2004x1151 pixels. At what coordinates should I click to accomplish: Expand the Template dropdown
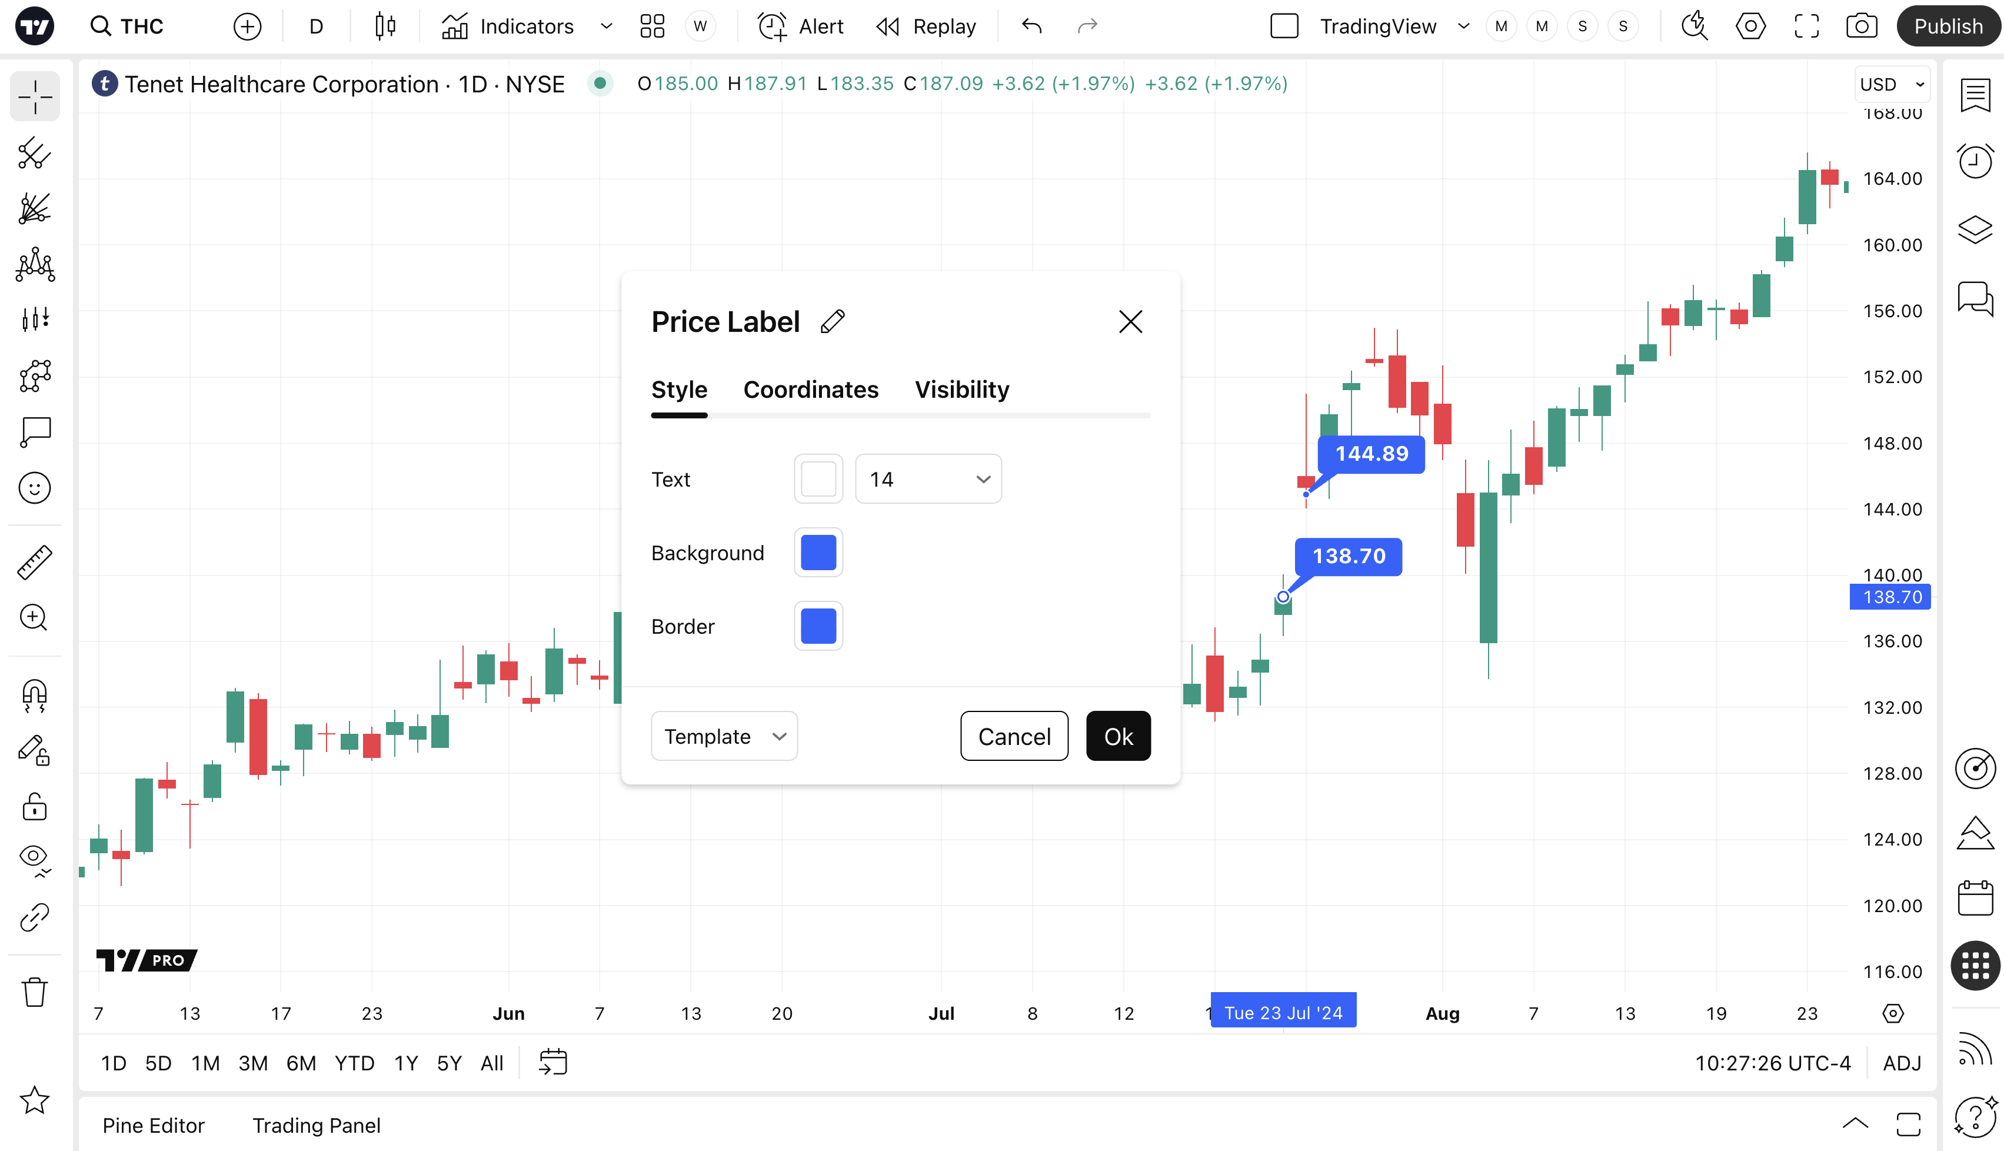point(724,736)
